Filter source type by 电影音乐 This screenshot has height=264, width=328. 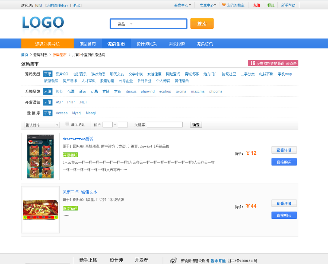pos(80,74)
